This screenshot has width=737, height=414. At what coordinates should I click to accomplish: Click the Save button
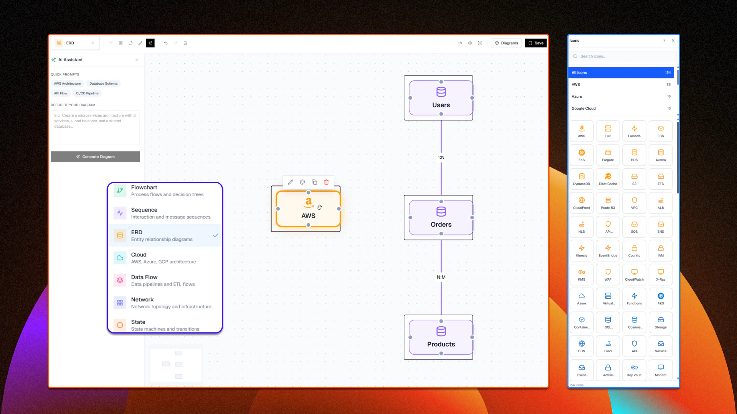(536, 43)
